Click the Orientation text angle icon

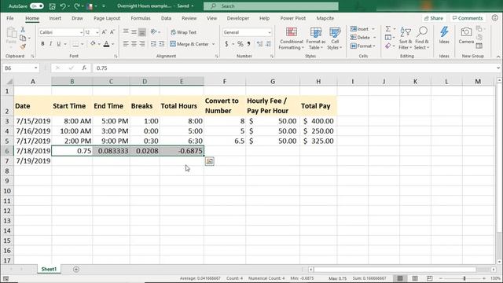tap(154, 31)
